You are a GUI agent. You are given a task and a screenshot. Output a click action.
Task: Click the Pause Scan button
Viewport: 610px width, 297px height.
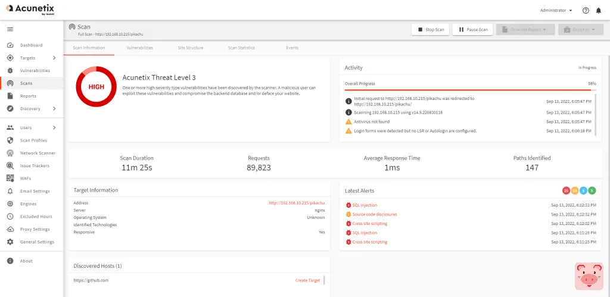pos(473,29)
